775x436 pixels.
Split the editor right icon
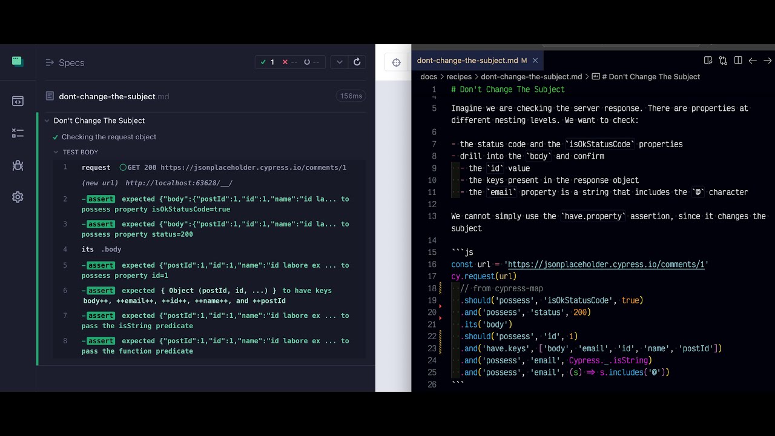coord(738,61)
